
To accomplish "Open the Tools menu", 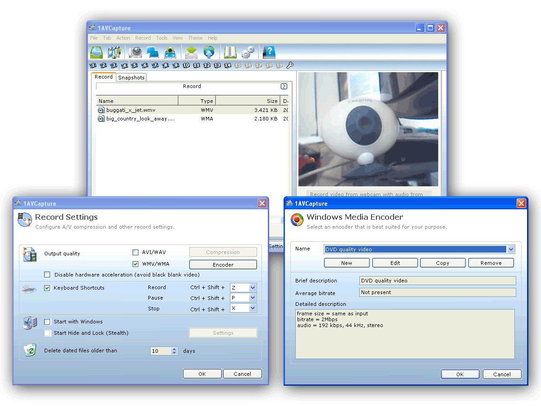I will 162,38.
